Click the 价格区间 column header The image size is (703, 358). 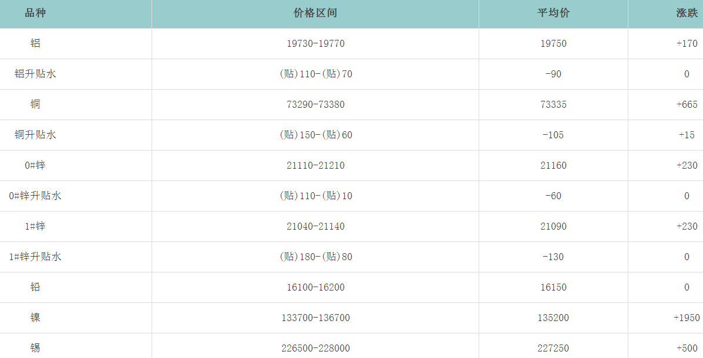[315, 13]
